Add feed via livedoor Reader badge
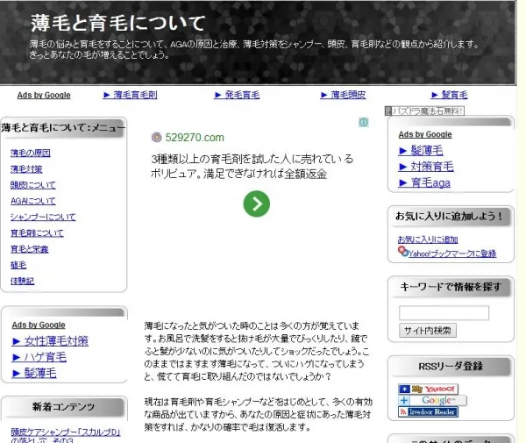This screenshot has height=443, width=526. (x=428, y=411)
